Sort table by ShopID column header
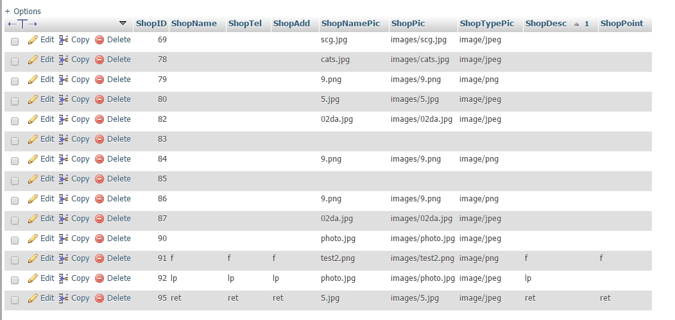 click(151, 24)
